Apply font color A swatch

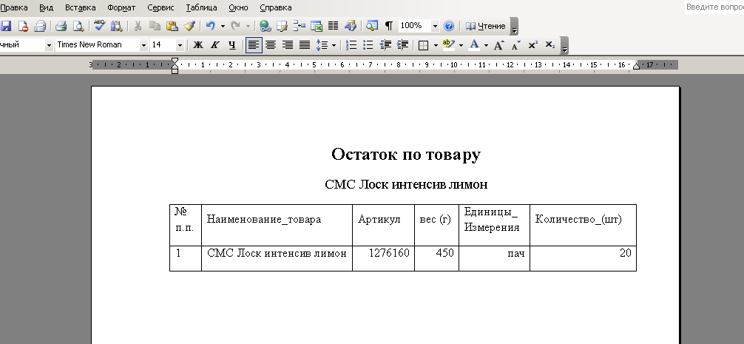tap(473, 45)
